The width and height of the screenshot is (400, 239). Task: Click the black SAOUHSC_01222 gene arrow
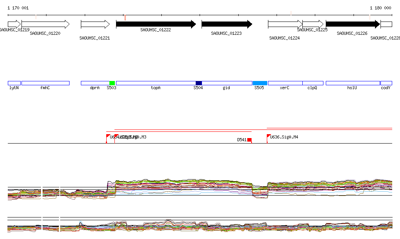[156, 24]
